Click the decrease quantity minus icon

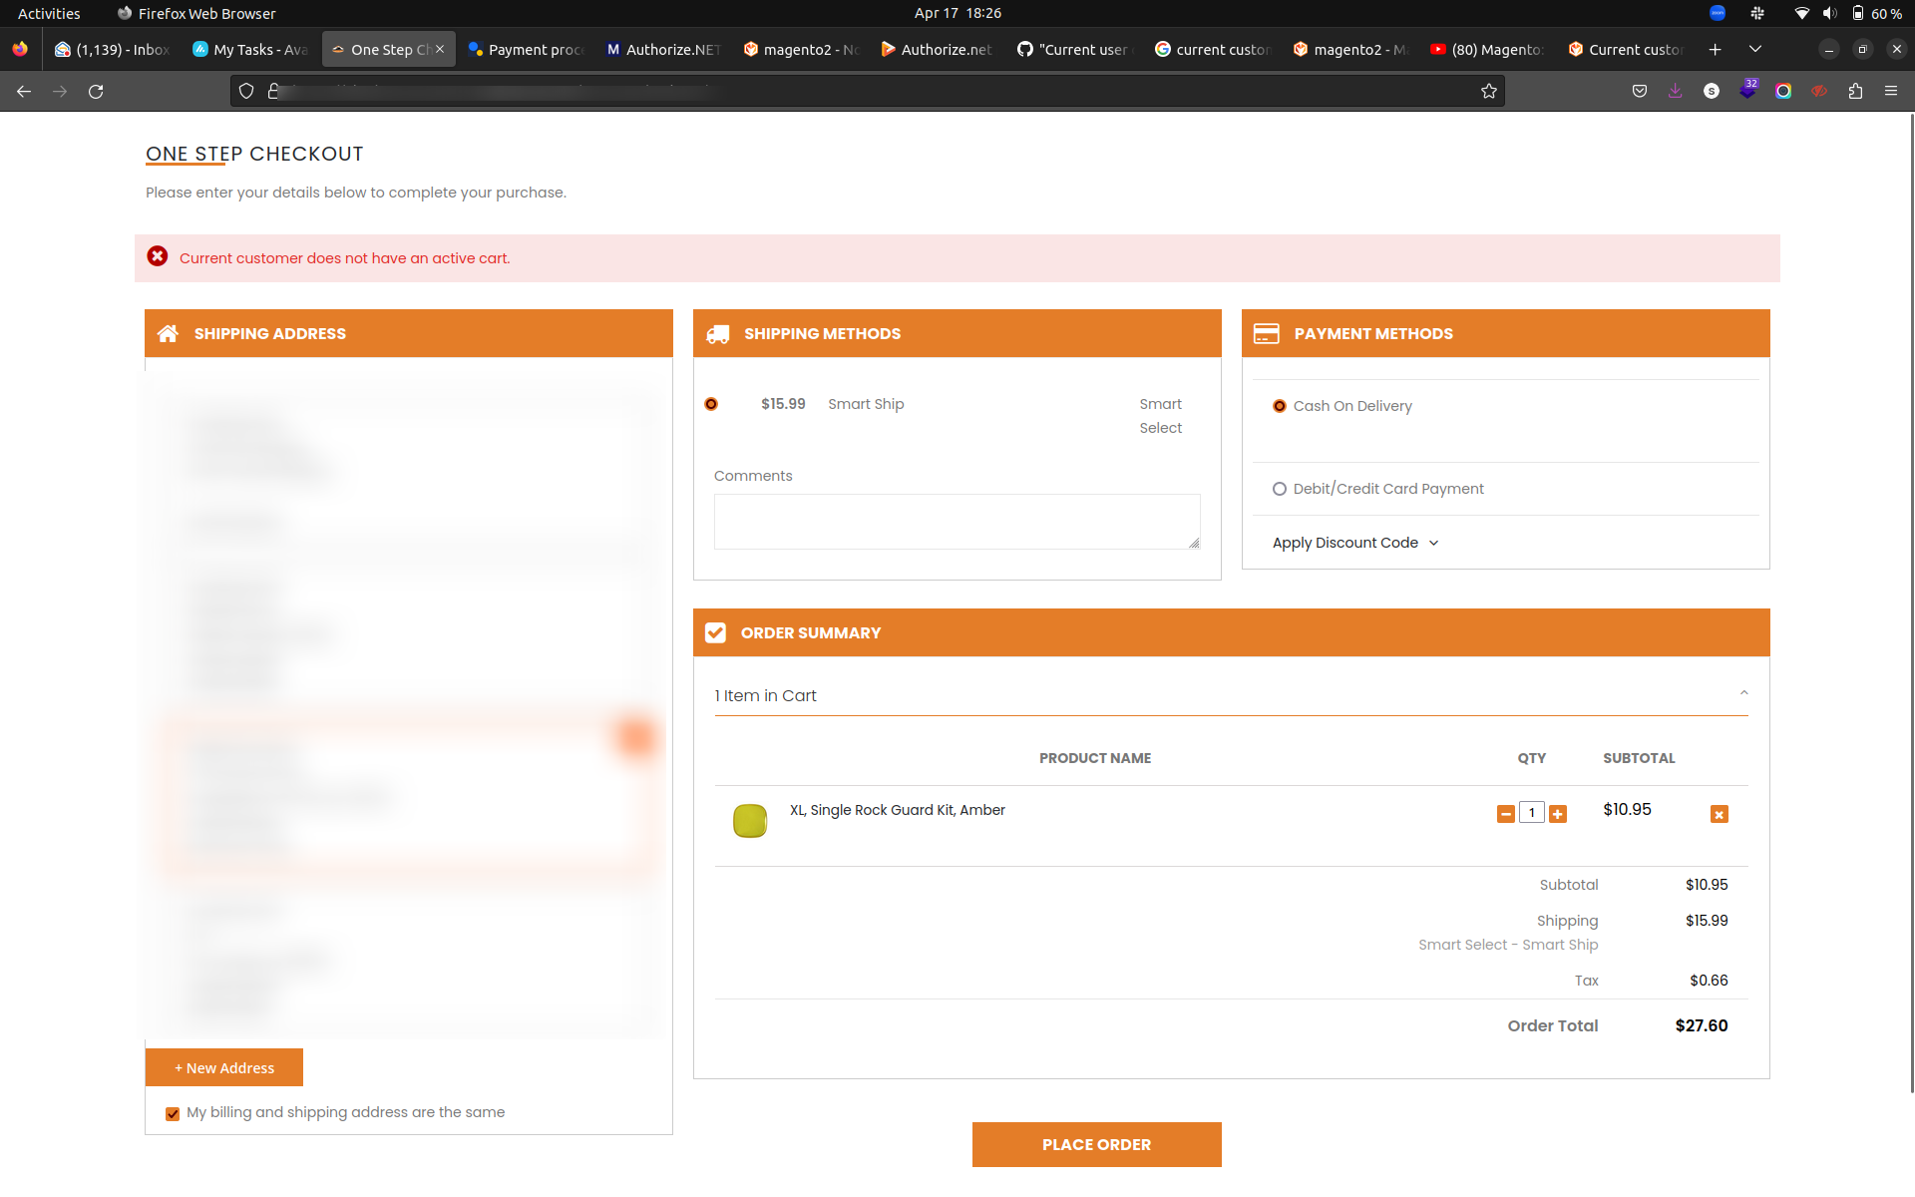coord(1506,814)
